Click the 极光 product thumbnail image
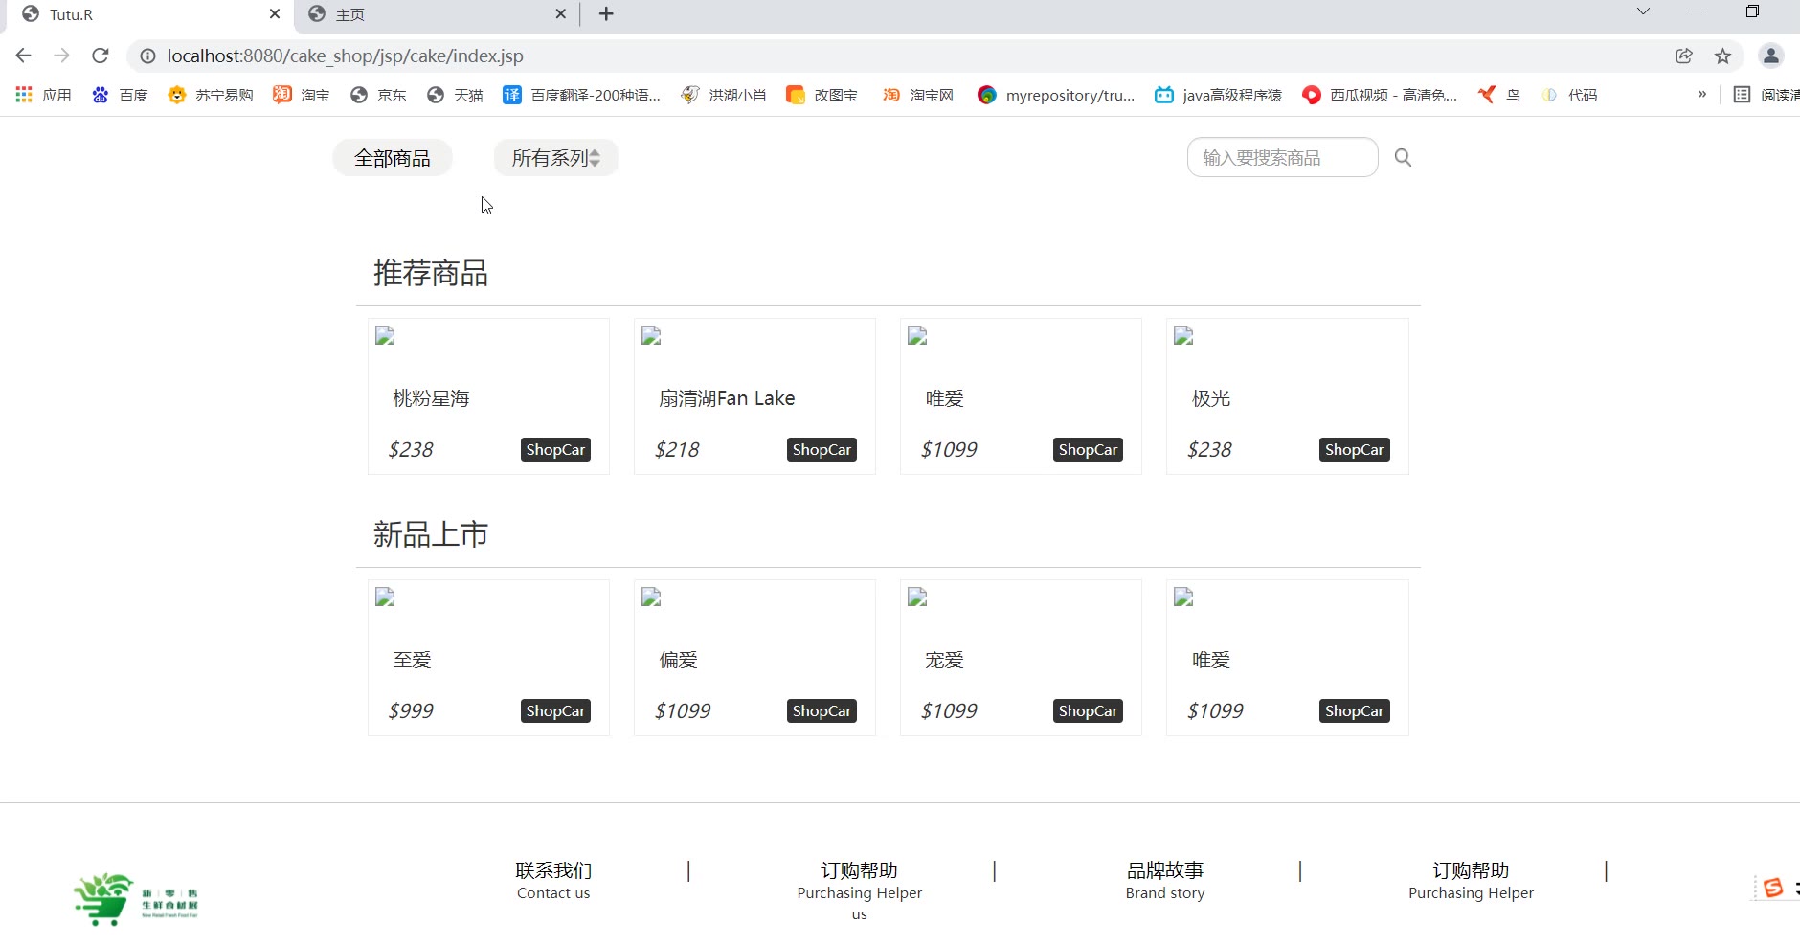 pos(1183,336)
